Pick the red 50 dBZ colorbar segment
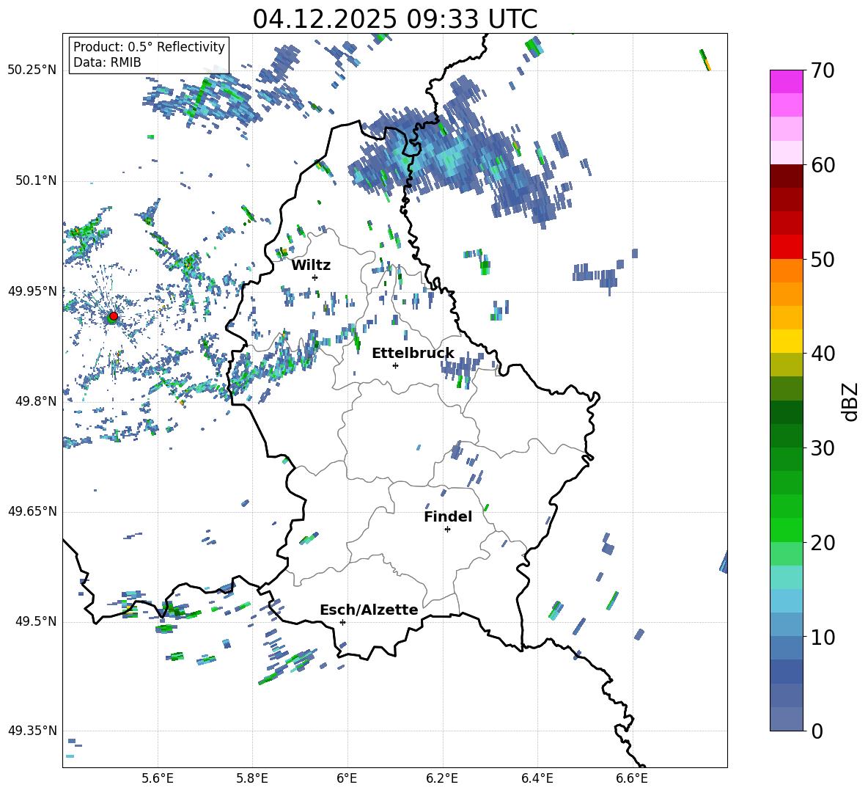Viewport: 868px width, 793px height. click(x=786, y=246)
